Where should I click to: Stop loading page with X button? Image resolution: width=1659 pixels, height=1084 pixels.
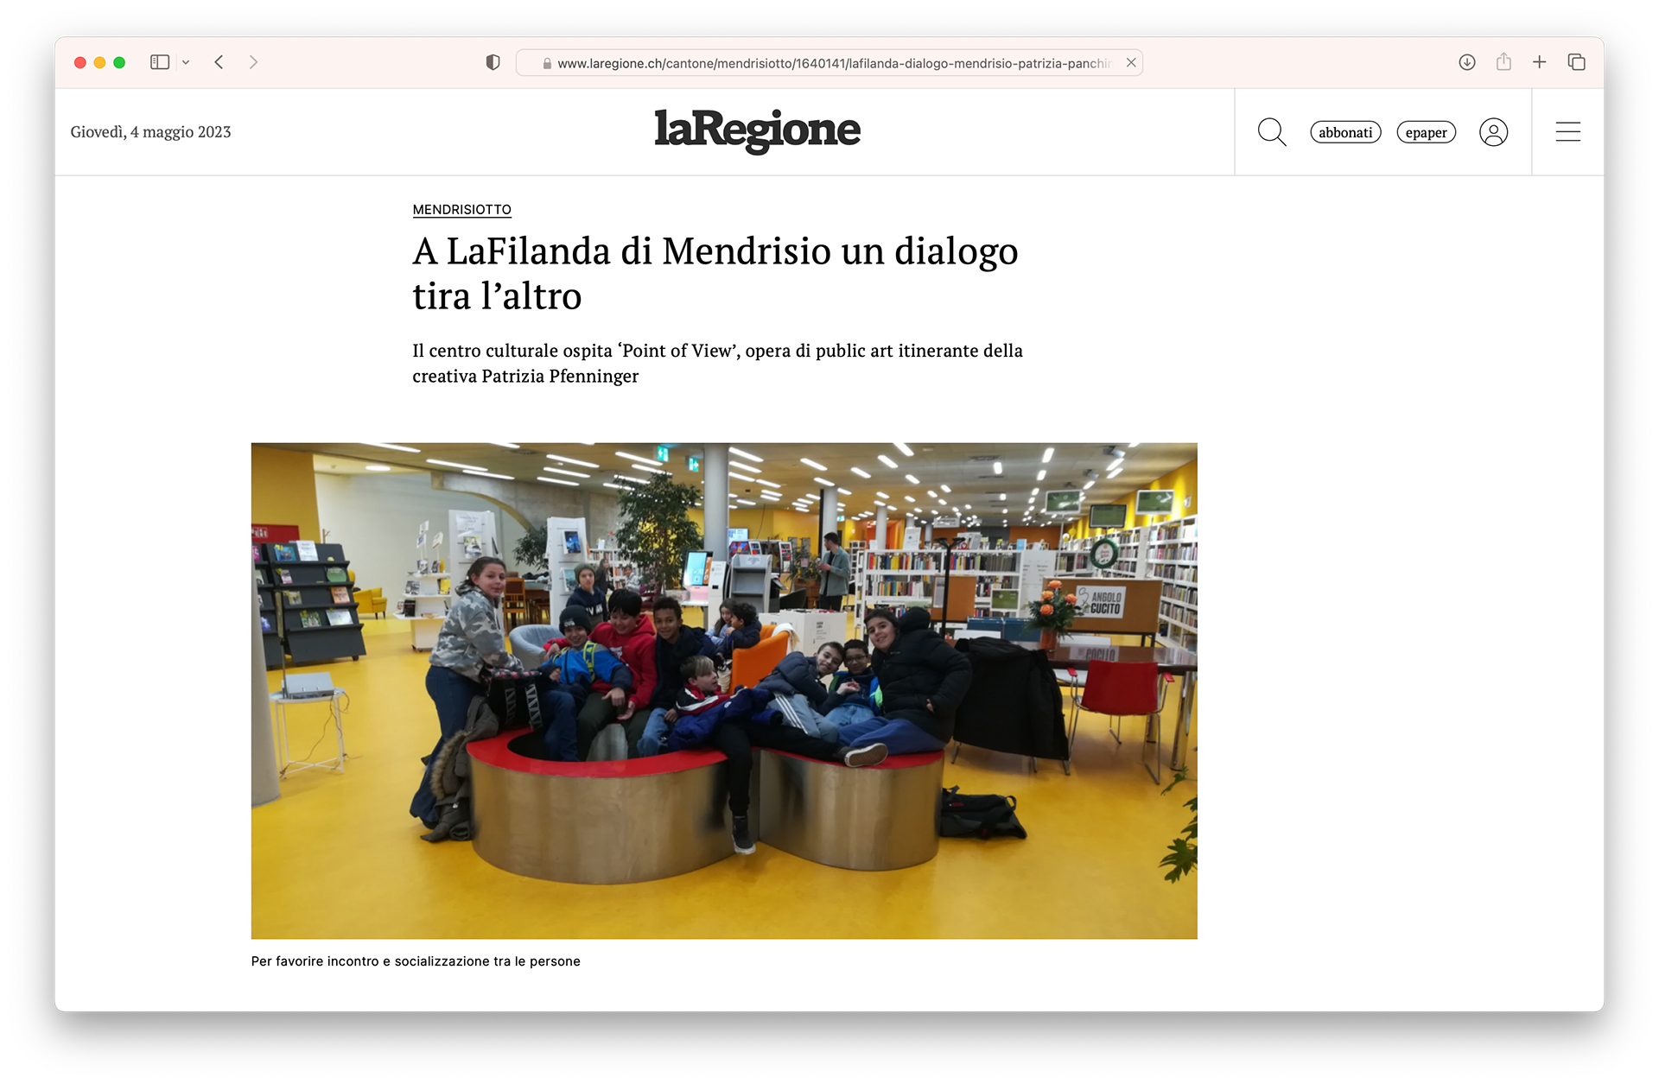1130,63
